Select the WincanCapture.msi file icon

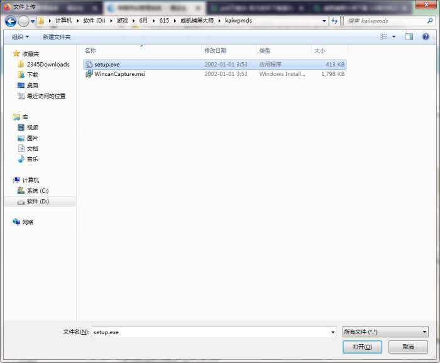[89, 74]
